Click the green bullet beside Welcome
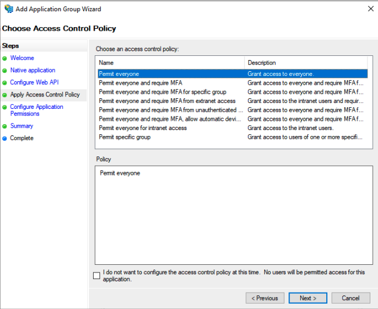The width and height of the screenshot is (378, 309). [x=5, y=58]
